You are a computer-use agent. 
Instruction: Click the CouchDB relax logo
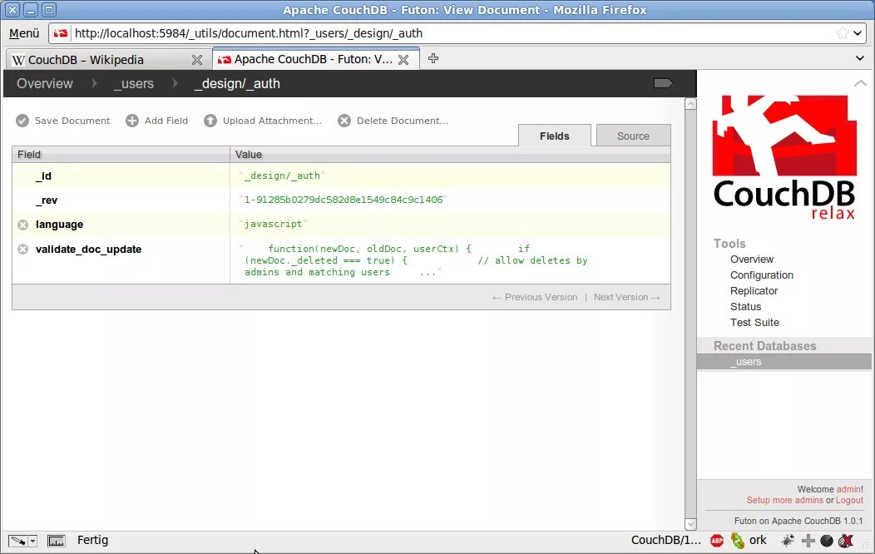click(784, 157)
